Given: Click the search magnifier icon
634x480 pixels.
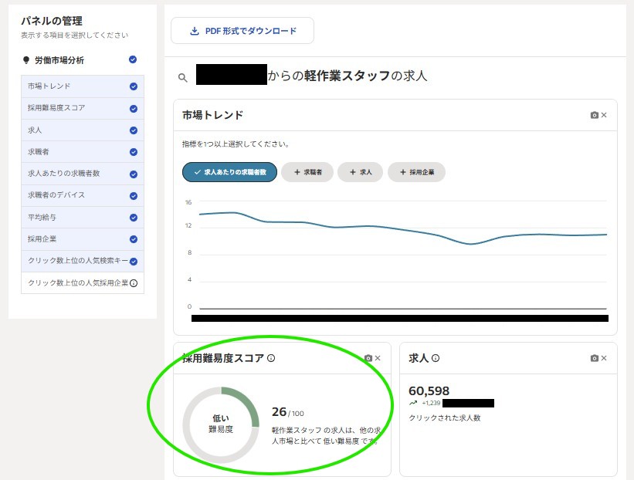Looking at the screenshot, I should tap(183, 78).
